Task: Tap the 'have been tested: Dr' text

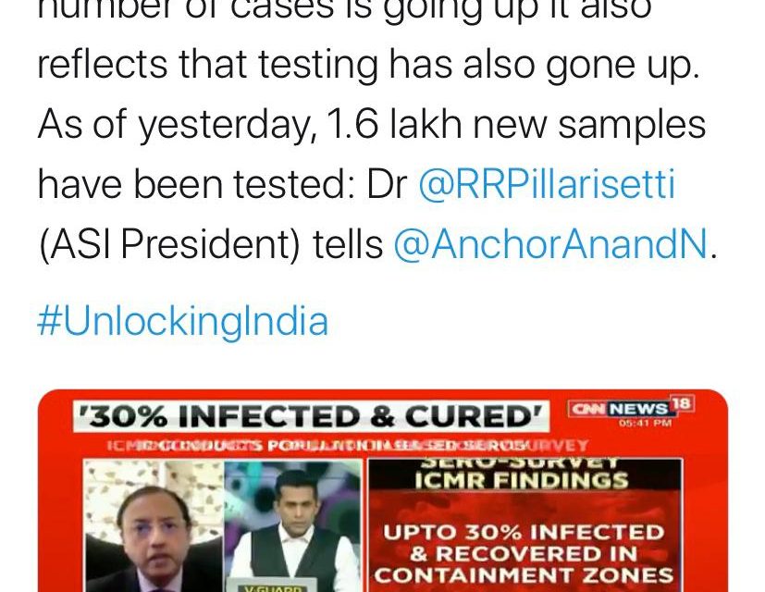Action: (223, 184)
